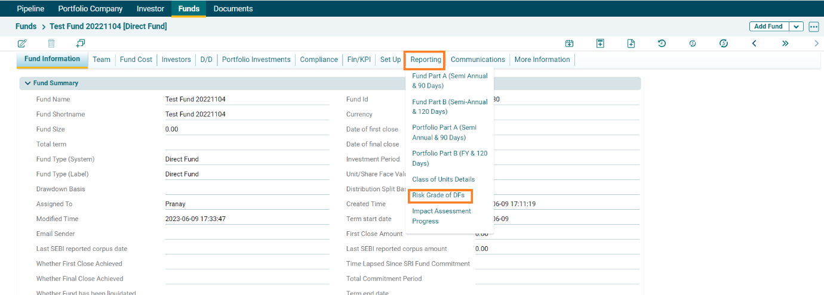The width and height of the screenshot is (824, 295).
Task: Click the trash delete icon
Action: tap(51, 44)
